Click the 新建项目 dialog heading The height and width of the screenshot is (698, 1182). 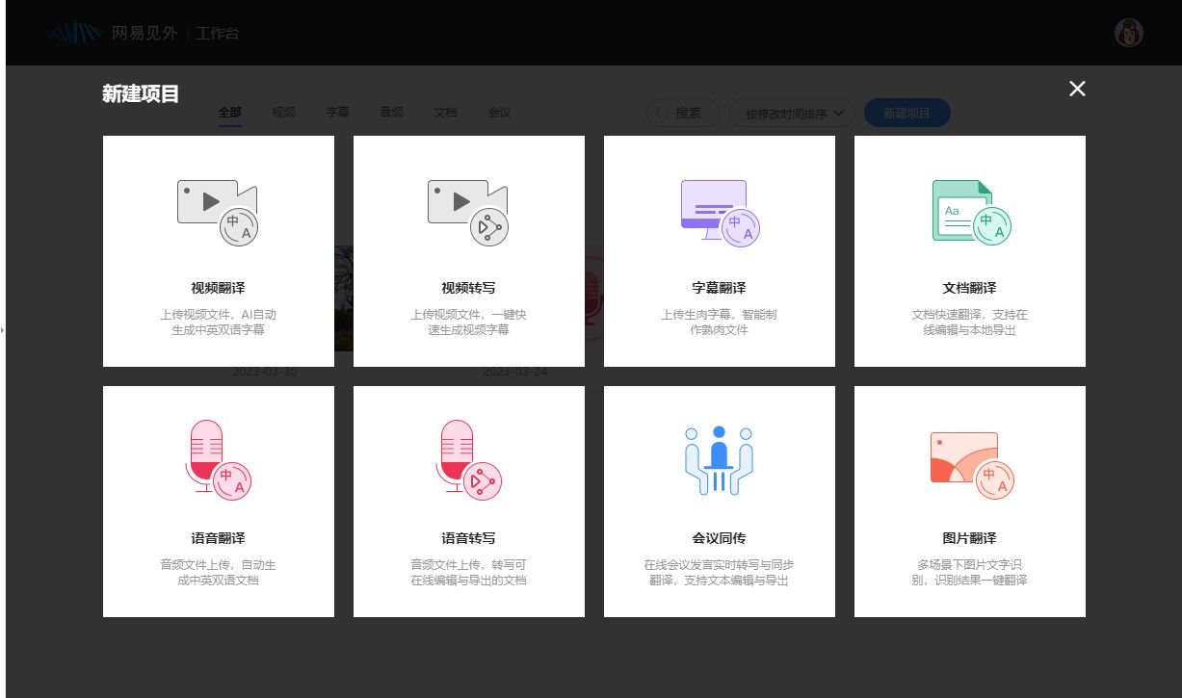coord(141,94)
